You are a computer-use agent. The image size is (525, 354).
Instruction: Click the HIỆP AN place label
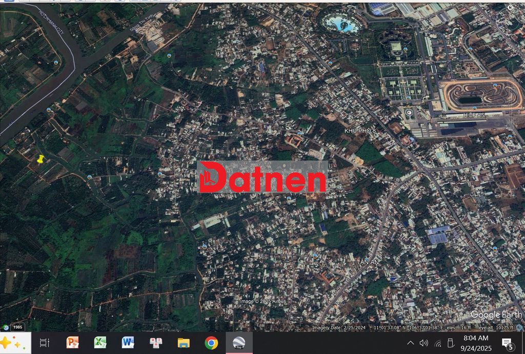click(x=473, y=115)
